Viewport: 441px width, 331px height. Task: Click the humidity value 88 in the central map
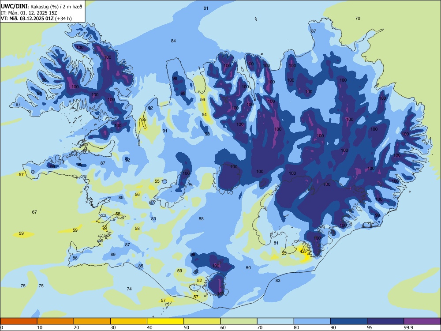click(x=201, y=219)
